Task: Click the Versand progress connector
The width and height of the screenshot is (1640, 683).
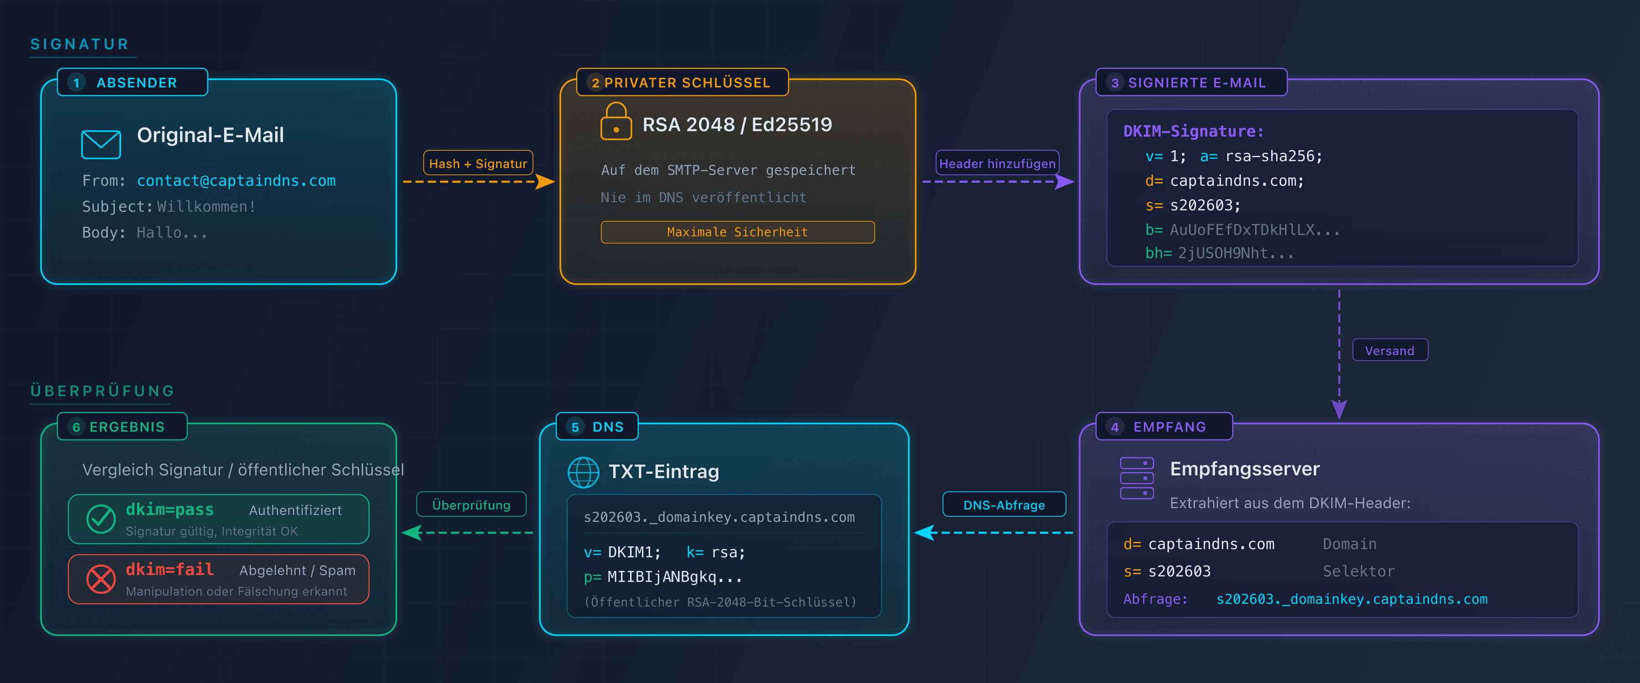Action: [1390, 349]
